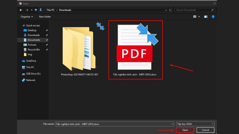
Task: Cancel the file open dialog
Action: tap(205, 130)
